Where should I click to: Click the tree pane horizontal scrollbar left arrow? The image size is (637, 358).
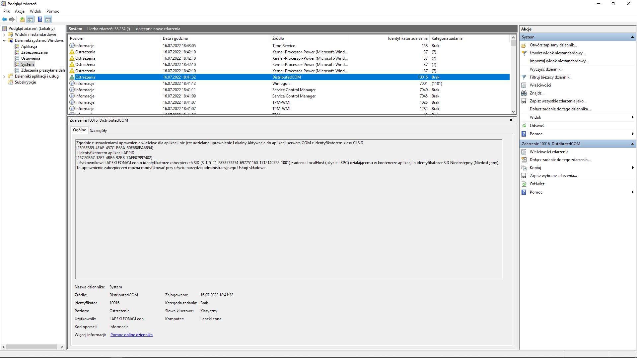point(3,347)
